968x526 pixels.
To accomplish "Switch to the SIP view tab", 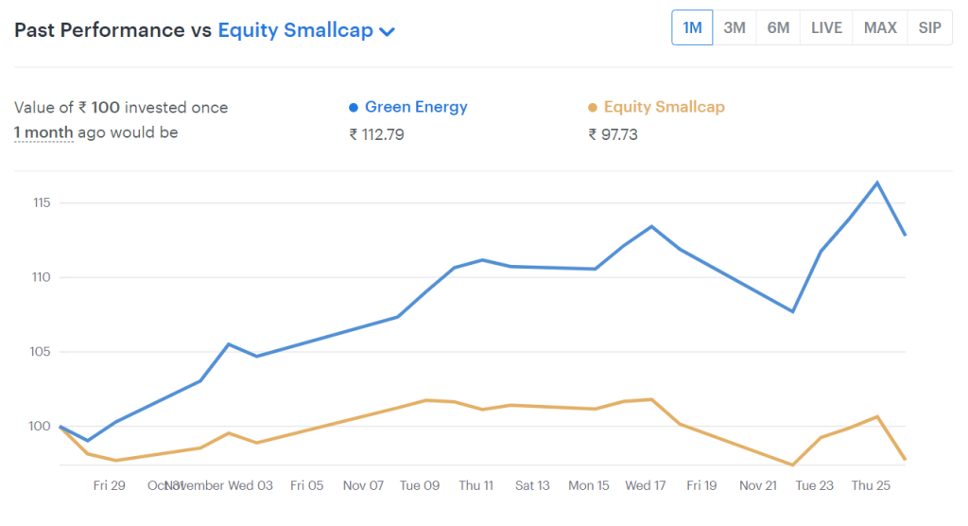I will tap(929, 27).
